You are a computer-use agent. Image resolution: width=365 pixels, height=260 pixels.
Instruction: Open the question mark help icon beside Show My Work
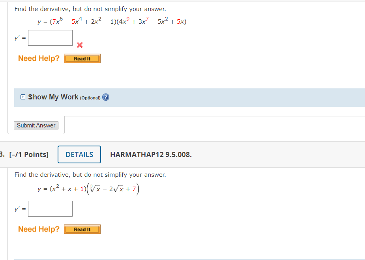click(x=105, y=97)
